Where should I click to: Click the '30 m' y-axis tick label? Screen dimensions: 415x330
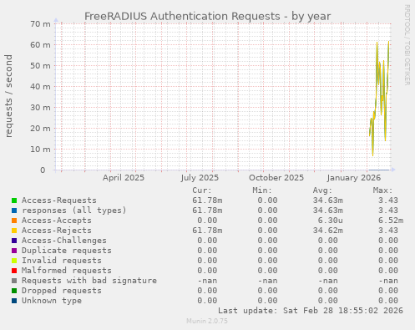(x=40, y=108)
